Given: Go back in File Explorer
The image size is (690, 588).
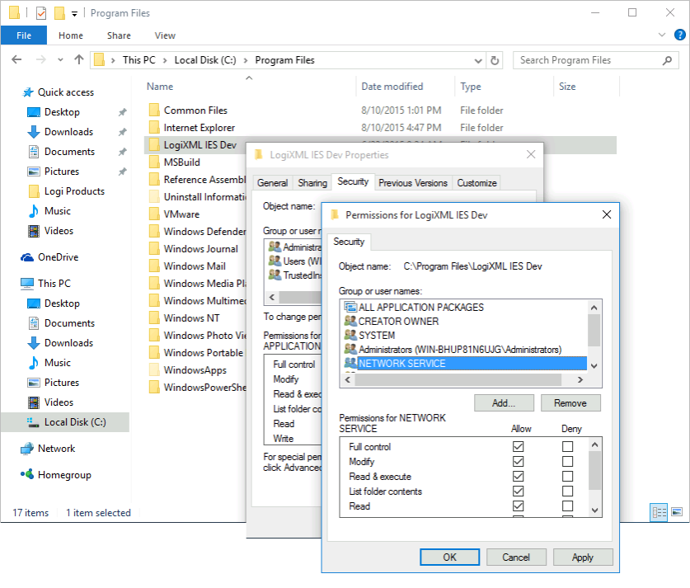Looking at the screenshot, I should (16, 59).
